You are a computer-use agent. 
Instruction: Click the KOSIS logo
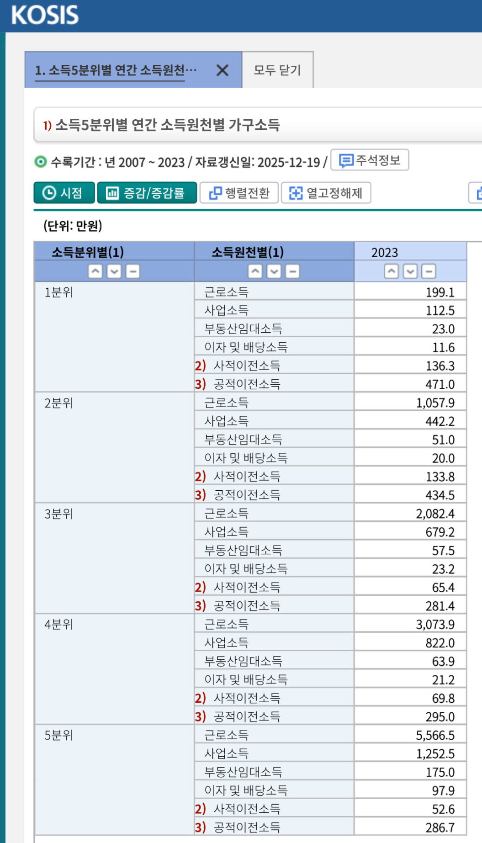(x=45, y=15)
